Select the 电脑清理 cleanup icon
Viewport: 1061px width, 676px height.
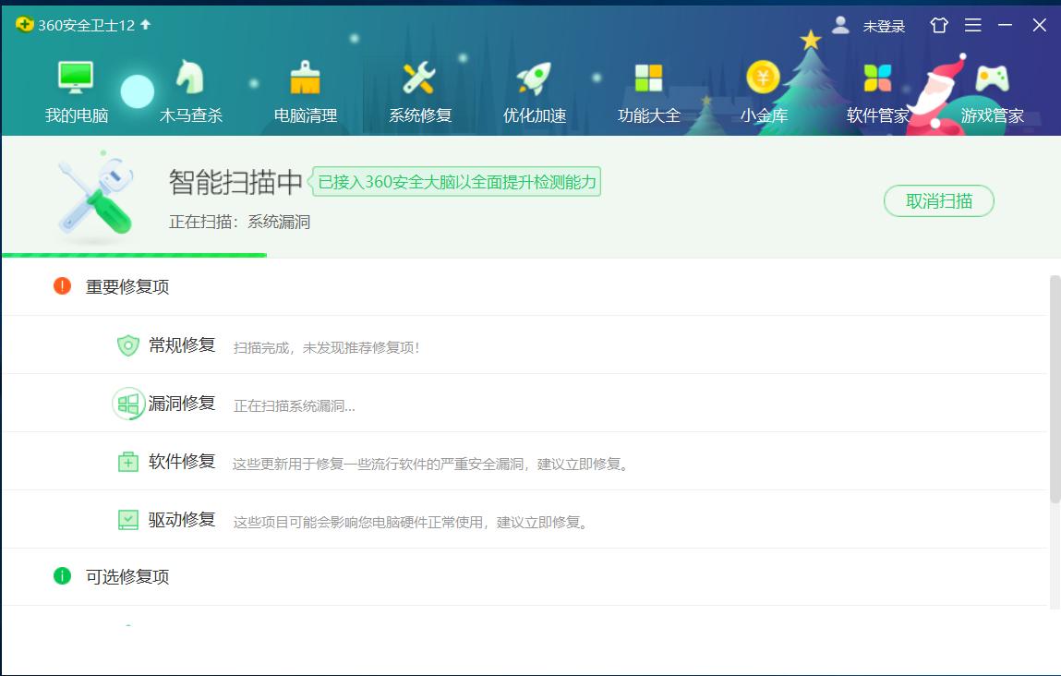pos(305,88)
